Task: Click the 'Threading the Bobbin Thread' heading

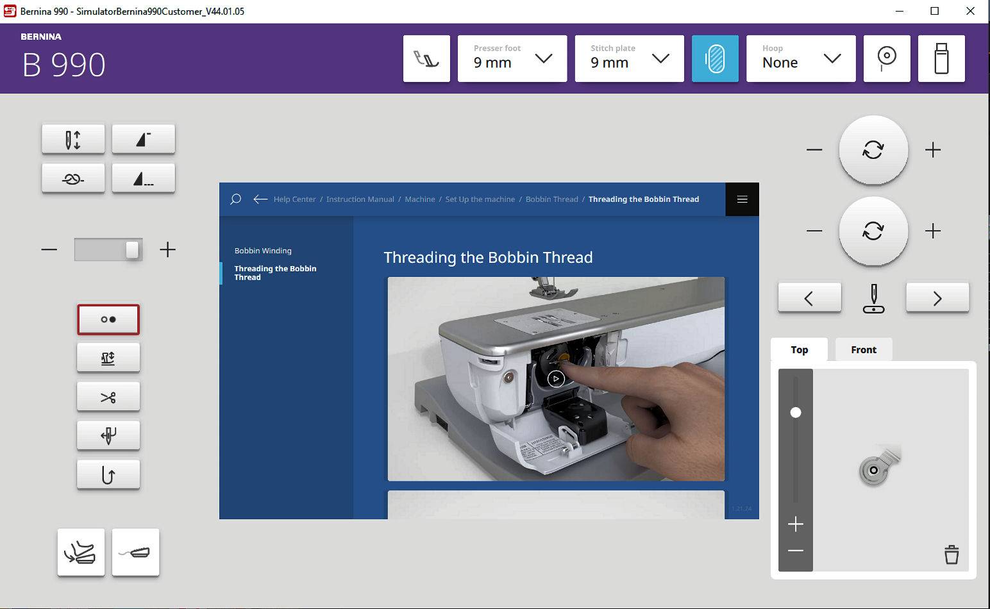Action: [488, 257]
